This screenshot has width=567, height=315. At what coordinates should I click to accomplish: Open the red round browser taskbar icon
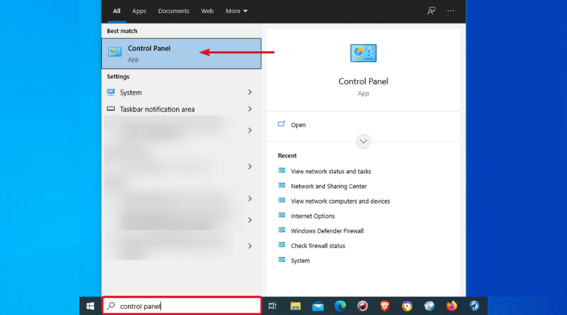tap(362, 306)
